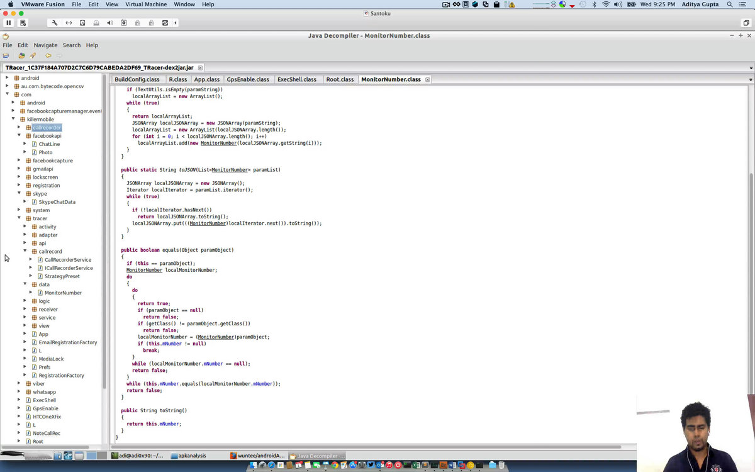Collapse the tracer package
Viewport: 755px width, 472px height.
point(19,218)
